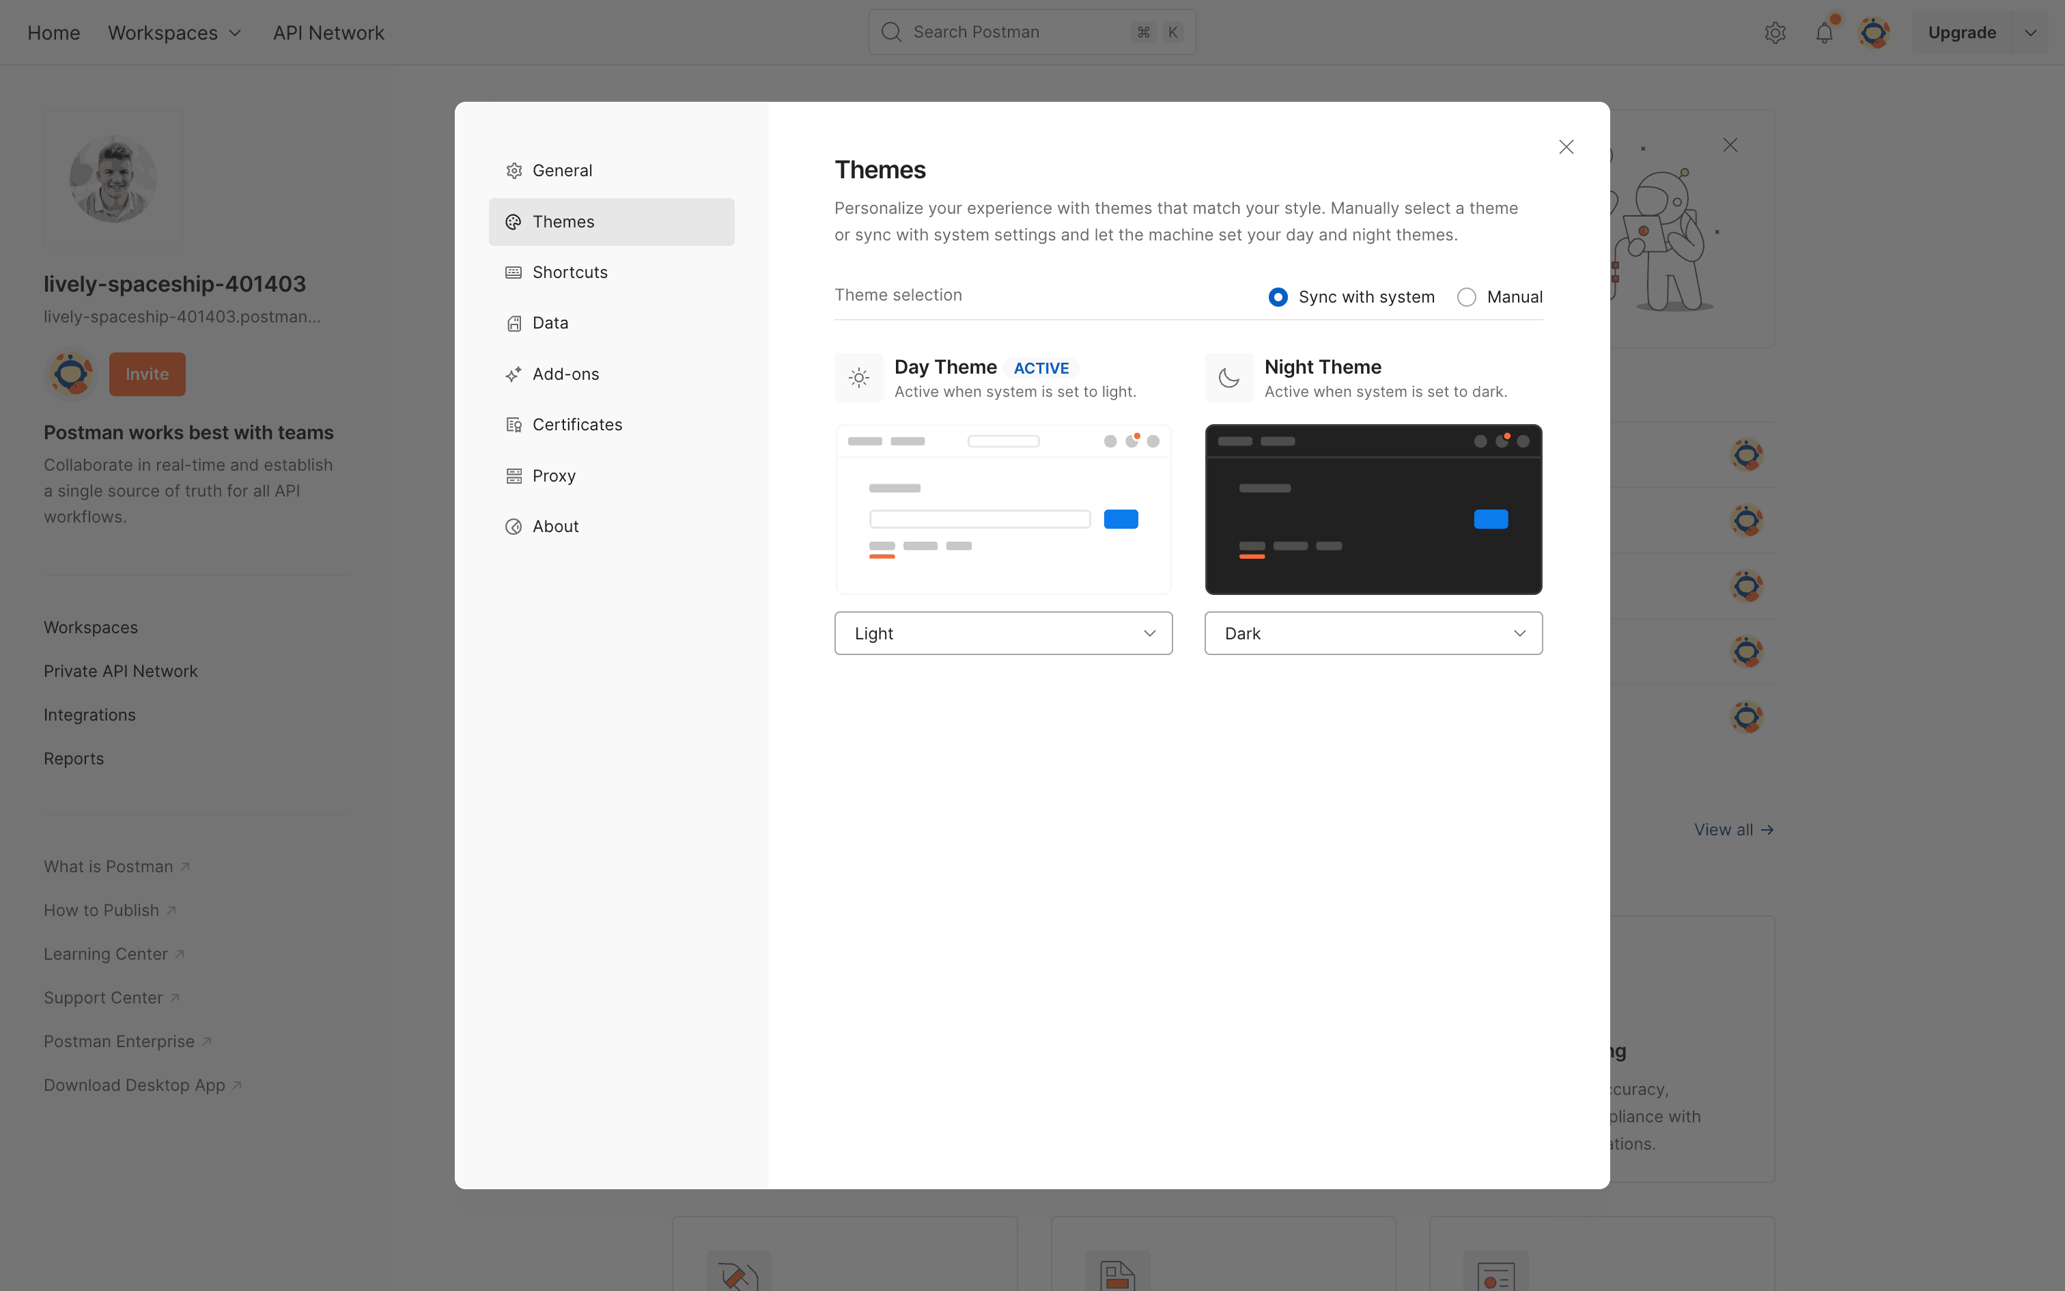This screenshot has width=2065, height=1291.
Task: Open the notifications bell
Action: tap(1825, 33)
